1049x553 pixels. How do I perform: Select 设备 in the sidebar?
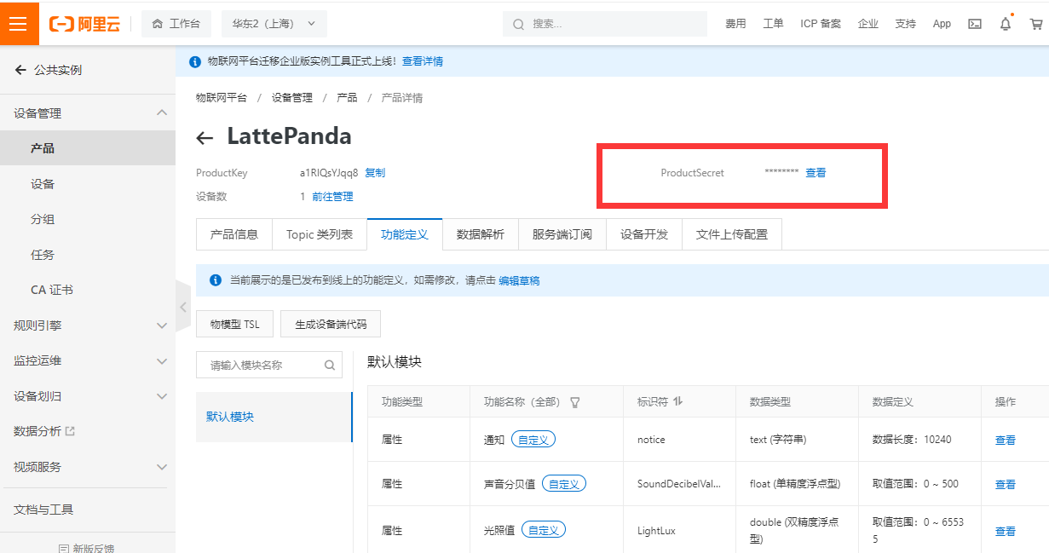click(88, 184)
